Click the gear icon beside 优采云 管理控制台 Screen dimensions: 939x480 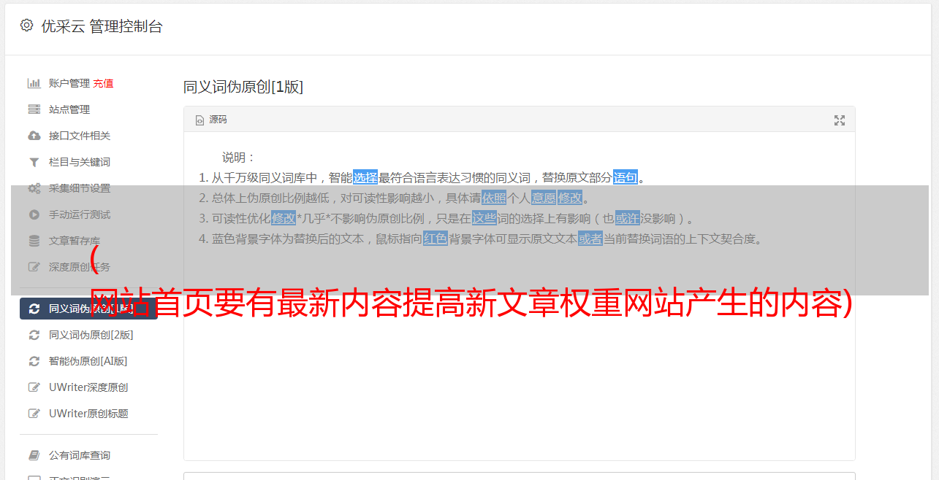click(27, 26)
